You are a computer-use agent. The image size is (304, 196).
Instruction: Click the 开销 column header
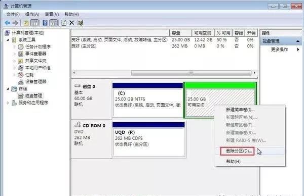[x=251, y=33]
